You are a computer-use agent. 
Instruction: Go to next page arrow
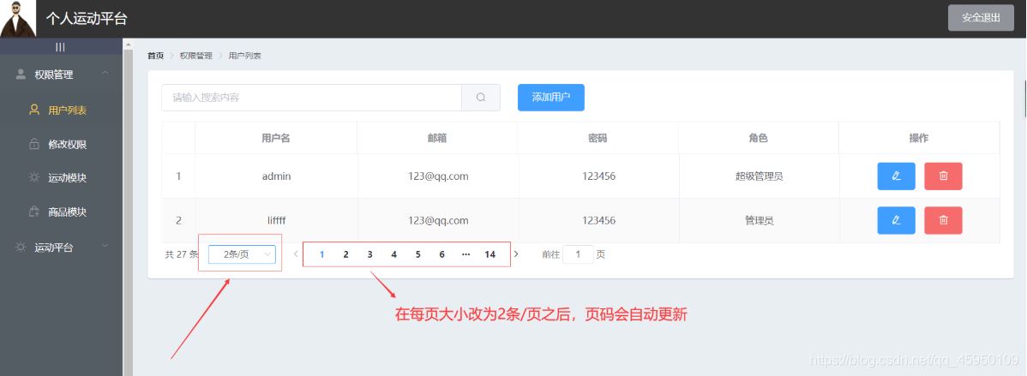pyautogui.click(x=516, y=254)
